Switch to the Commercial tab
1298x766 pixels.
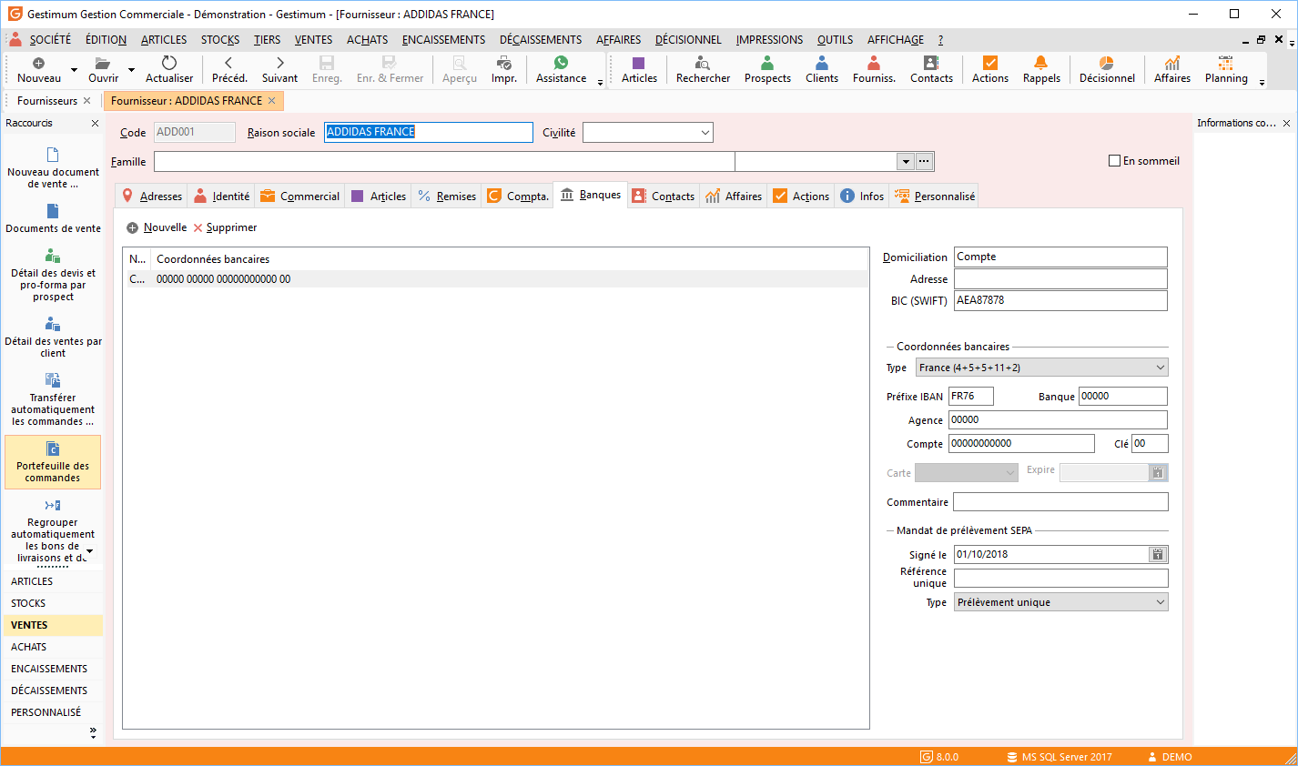[300, 196]
